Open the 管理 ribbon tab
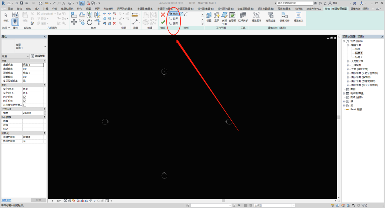 coord(97,9)
